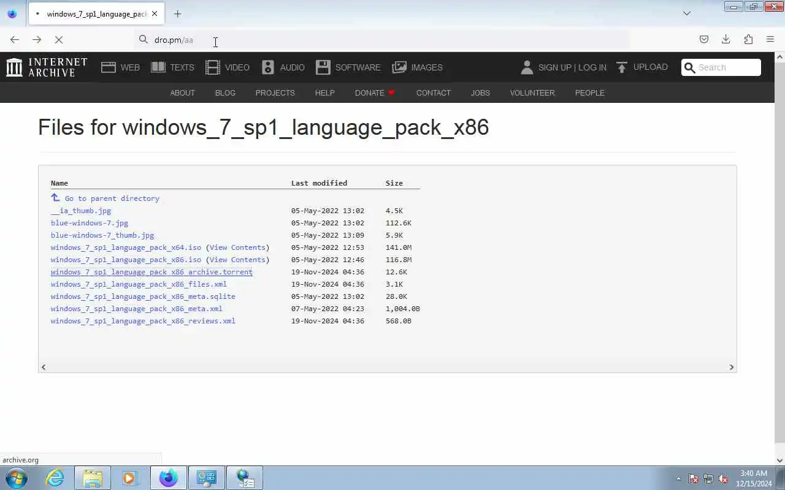785x490 pixels.
Task: Open the Images section icon
Action: click(399, 67)
